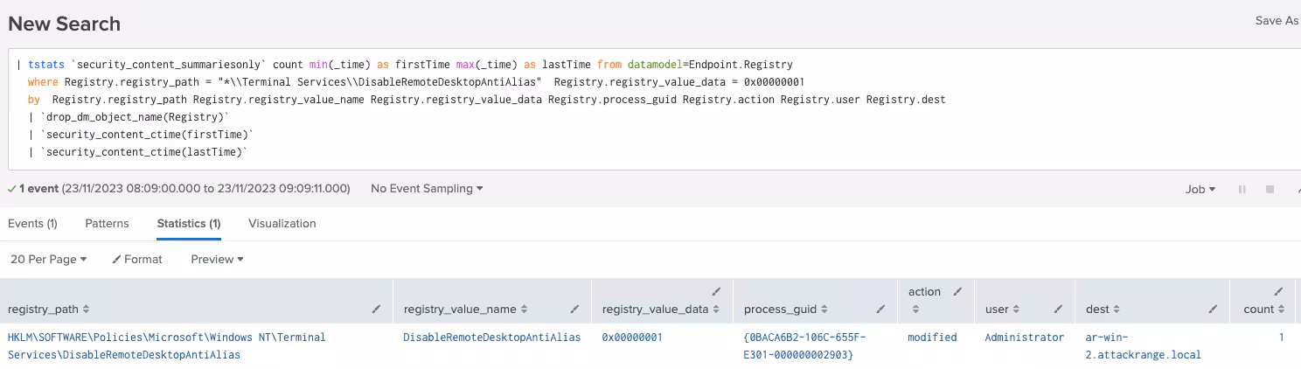Click pencil icon on dest column

coord(1213,309)
